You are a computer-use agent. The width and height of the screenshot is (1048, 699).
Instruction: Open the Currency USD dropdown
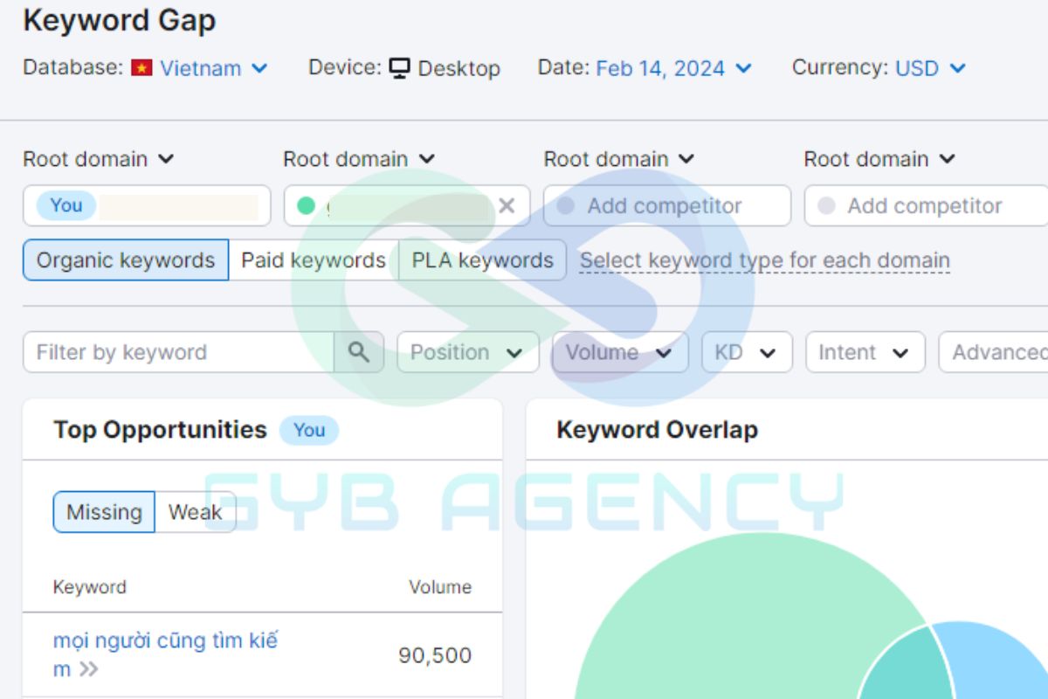[930, 68]
